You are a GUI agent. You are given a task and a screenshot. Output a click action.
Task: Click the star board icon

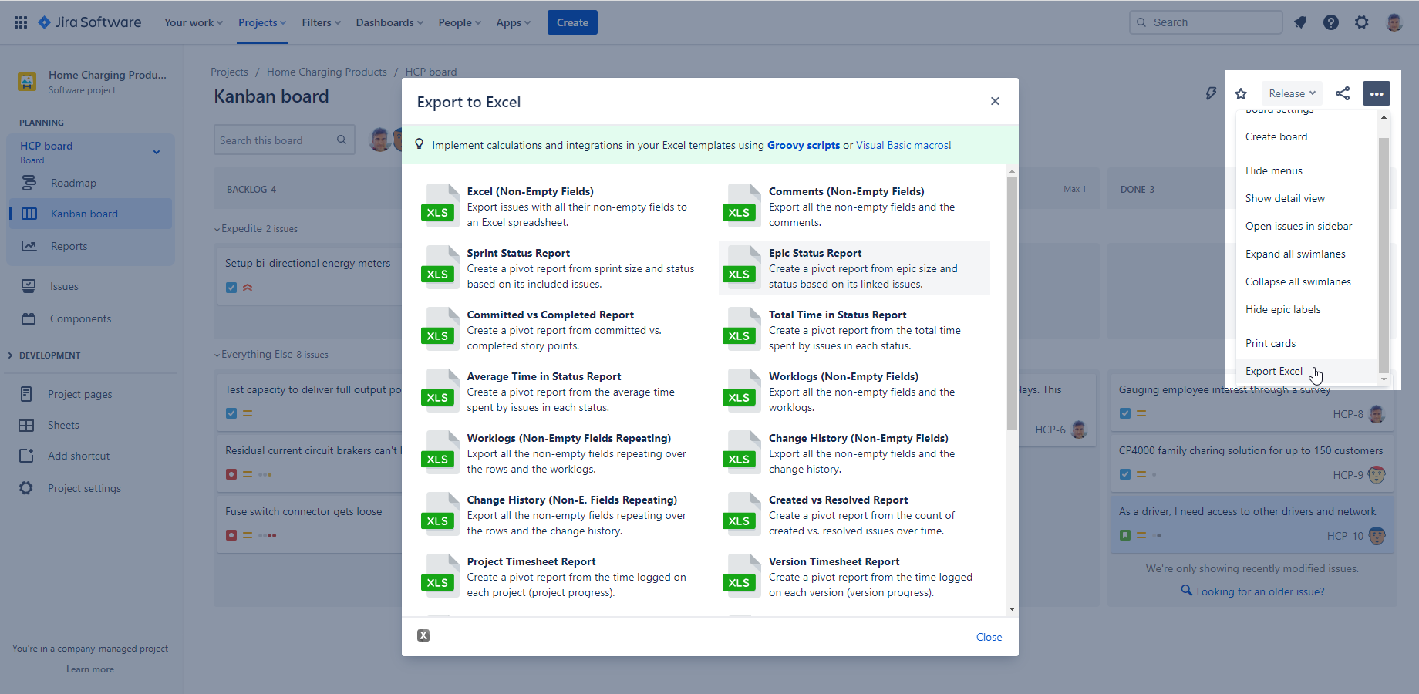[1241, 93]
